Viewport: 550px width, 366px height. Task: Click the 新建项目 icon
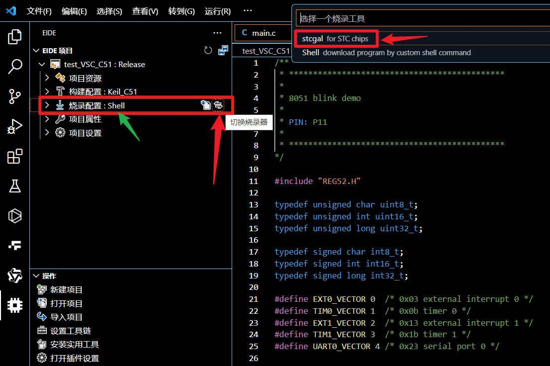[42, 289]
